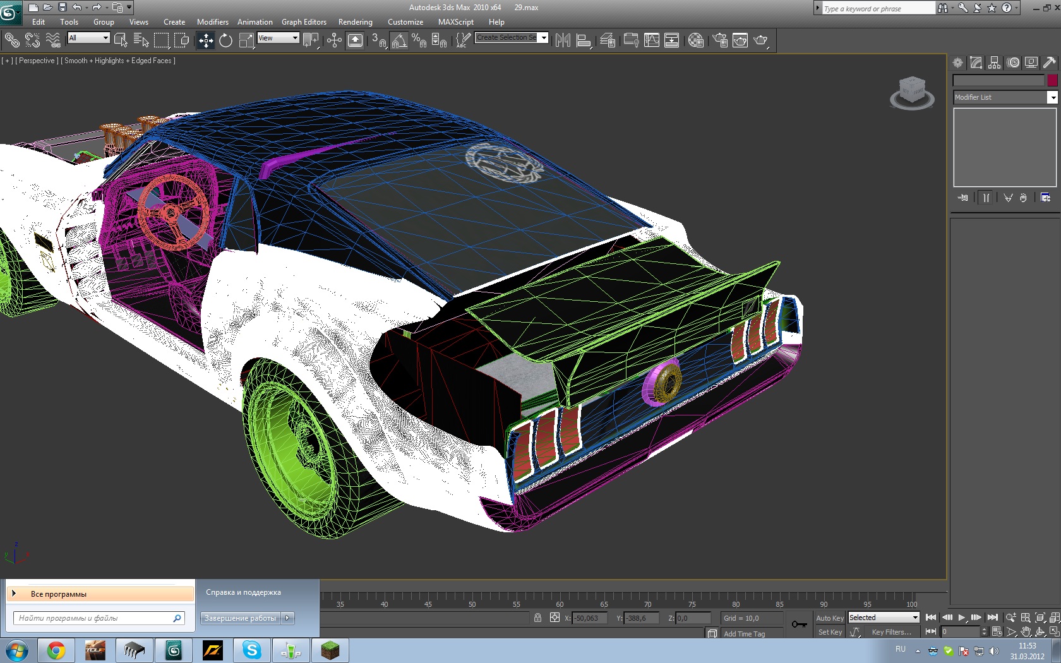The image size is (1061, 663).
Task: Select the Move tool in the toolbar
Action: (x=206, y=41)
